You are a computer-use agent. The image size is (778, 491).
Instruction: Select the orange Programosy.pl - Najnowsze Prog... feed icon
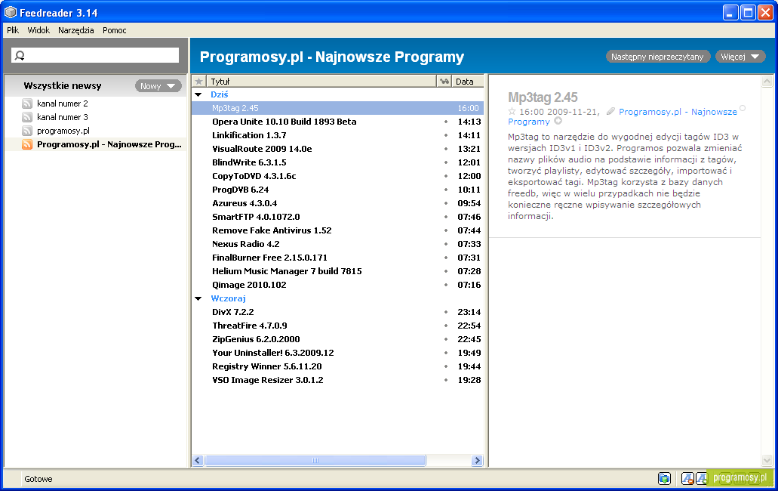[27, 144]
